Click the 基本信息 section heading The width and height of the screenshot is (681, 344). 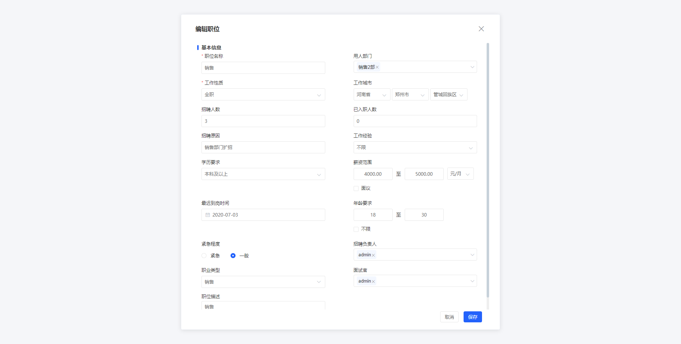tap(211, 48)
